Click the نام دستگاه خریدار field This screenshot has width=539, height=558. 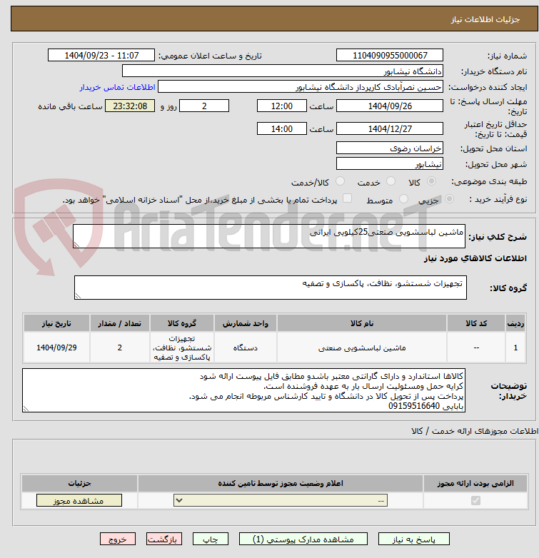(283, 71)
